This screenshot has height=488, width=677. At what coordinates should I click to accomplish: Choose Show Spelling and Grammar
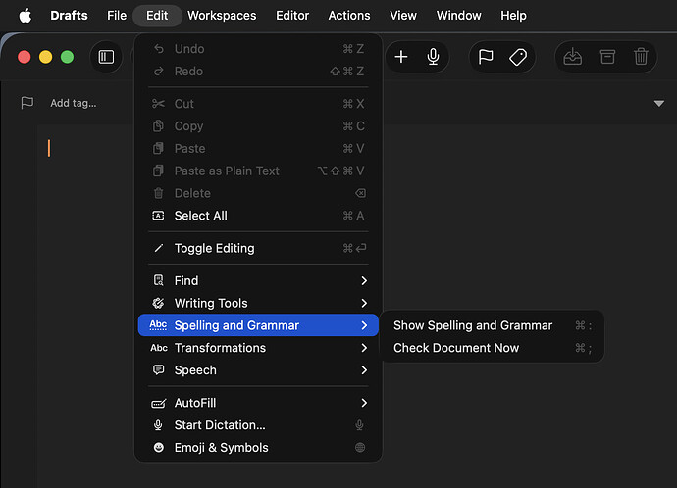point(492,325)
